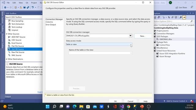Switch to the Error Output page
Screen dimensions: 196x110
coord(51,24)
